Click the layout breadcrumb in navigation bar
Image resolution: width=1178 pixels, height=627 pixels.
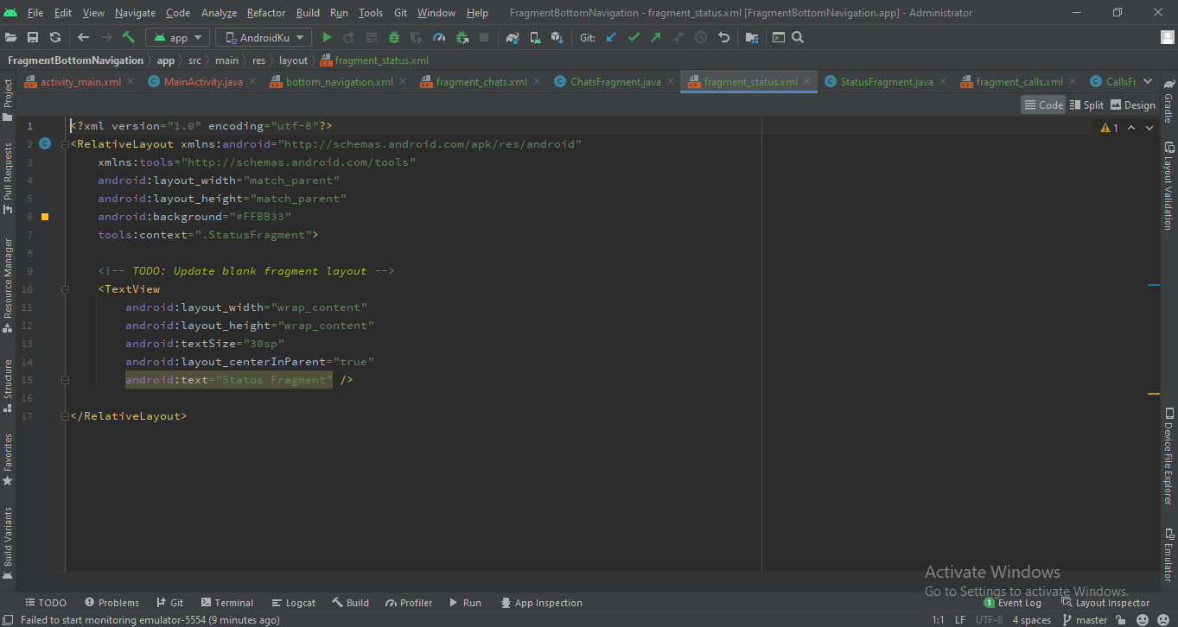coord(293,60)
